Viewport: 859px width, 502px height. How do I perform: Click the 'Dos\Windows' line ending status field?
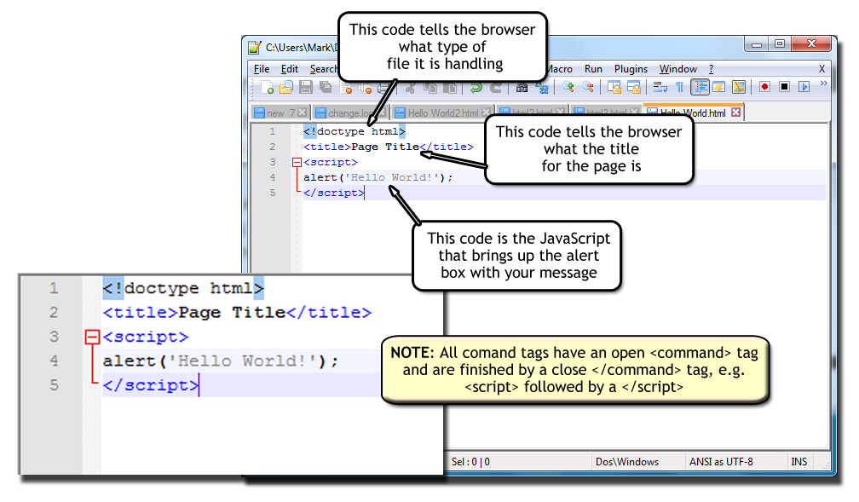coord(627,461)
